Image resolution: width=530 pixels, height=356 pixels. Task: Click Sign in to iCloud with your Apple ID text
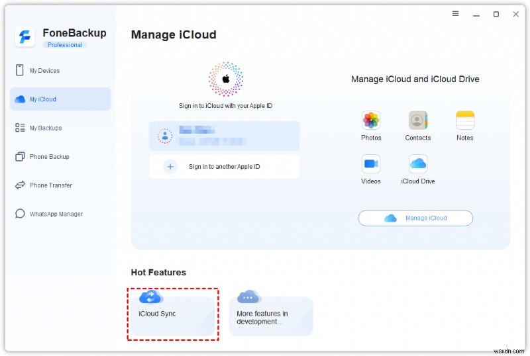225,106
